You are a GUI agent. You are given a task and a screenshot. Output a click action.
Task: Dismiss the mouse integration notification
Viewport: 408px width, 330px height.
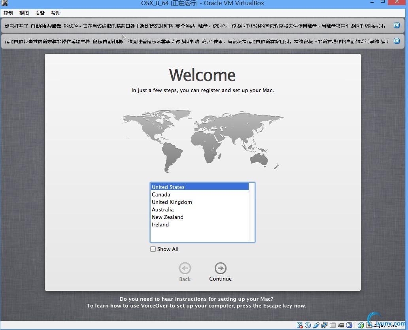coord(397,41)
